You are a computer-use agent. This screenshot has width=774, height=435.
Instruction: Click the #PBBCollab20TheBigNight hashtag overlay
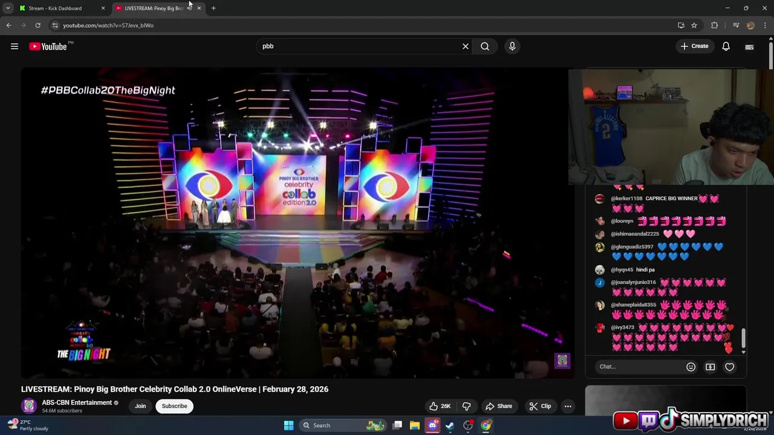(108, 90)
